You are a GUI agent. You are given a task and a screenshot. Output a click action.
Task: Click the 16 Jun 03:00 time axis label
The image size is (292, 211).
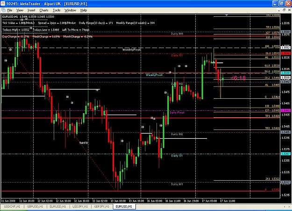point(155,201)
